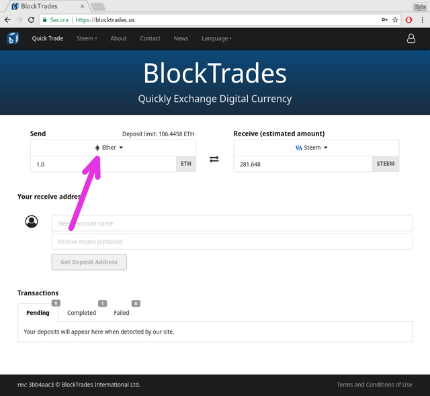
Task: Open the News page
Action: tap(181, 38)
